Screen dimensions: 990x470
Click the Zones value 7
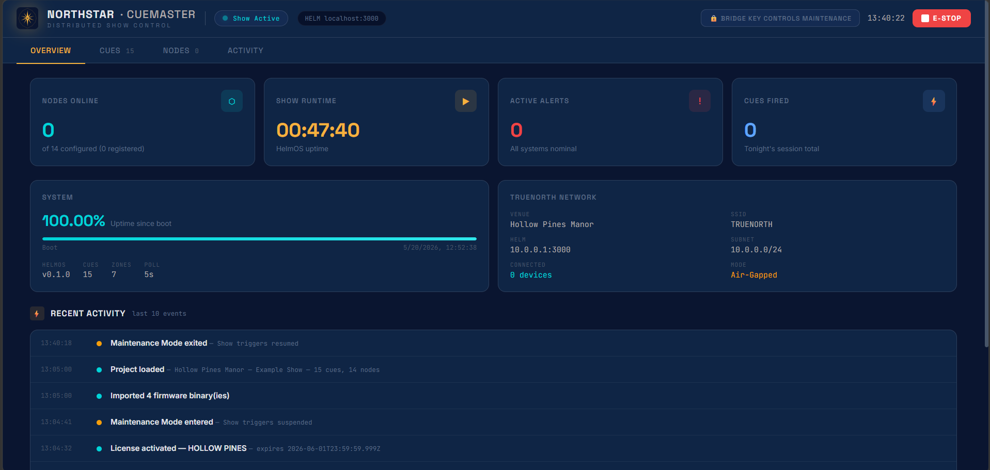click(114, 274)
